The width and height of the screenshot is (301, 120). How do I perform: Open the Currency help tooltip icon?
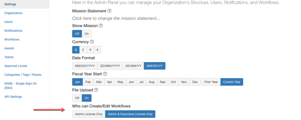[92, 42]
